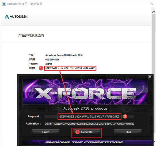The width and height of the screenshot is (156, 146).
Task: Click the scroll up arrow
Action: 154,12
